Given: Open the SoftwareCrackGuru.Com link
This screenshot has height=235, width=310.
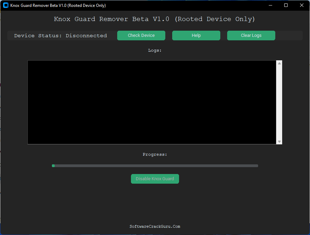Looking at the screenshot, I should [155, 226].
